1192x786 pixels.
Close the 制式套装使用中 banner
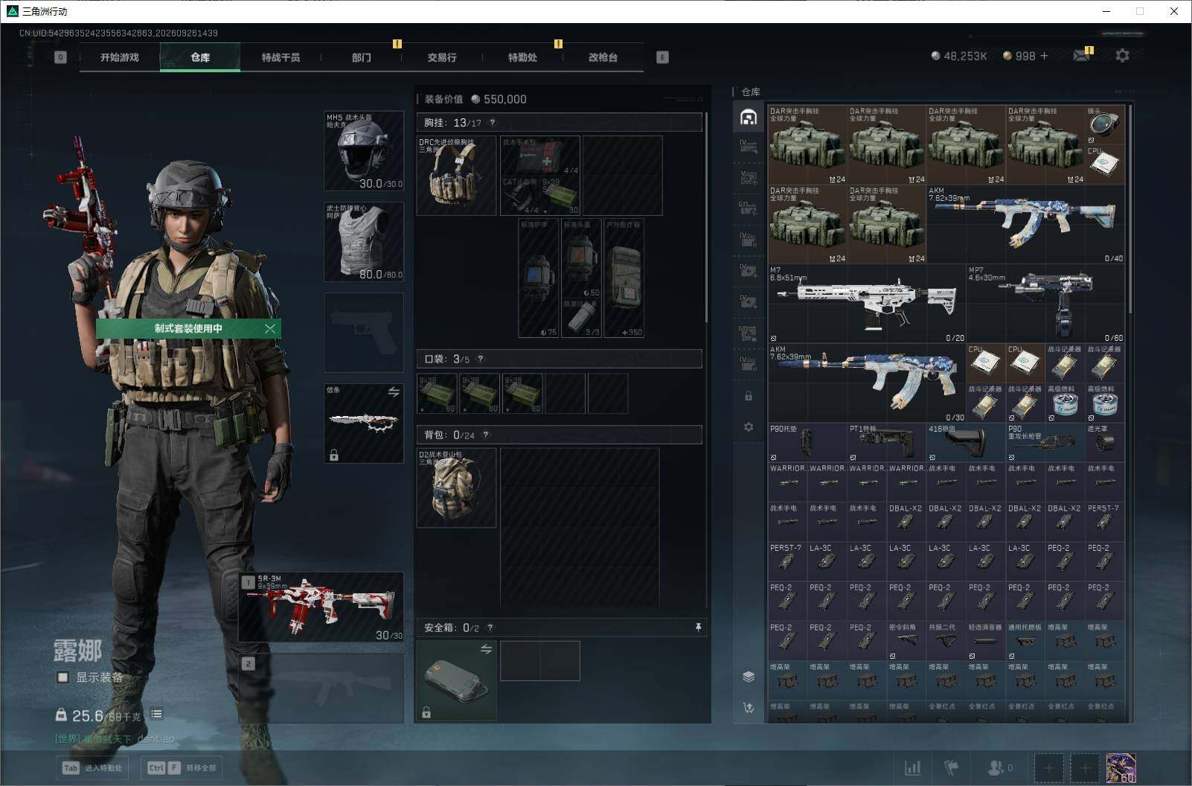pos(270,328)
